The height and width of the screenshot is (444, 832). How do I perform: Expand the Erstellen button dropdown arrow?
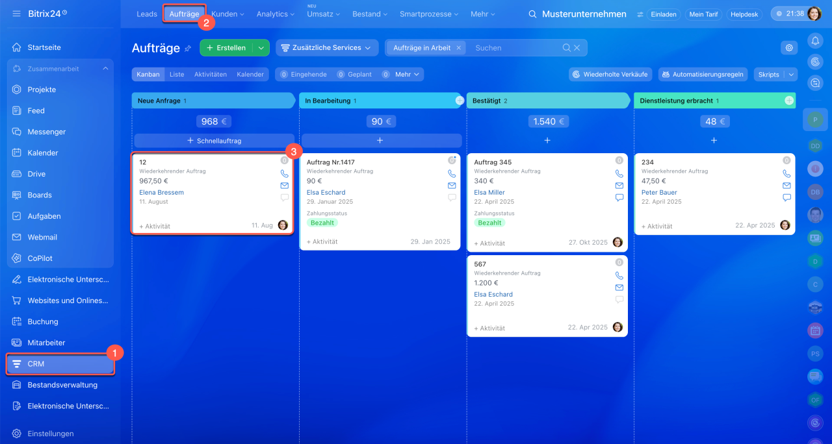(261, 47)
